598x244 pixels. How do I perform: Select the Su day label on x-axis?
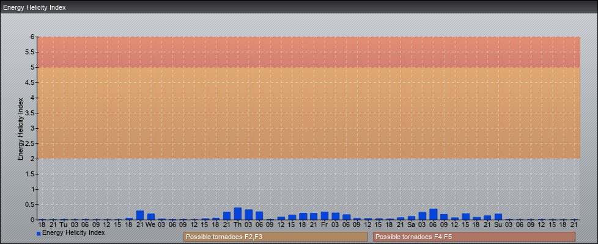498,224
